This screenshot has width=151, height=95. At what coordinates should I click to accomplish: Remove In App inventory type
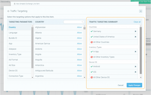(x=135, y=52)
